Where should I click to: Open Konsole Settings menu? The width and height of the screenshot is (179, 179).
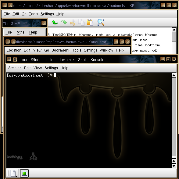[51, 68]
